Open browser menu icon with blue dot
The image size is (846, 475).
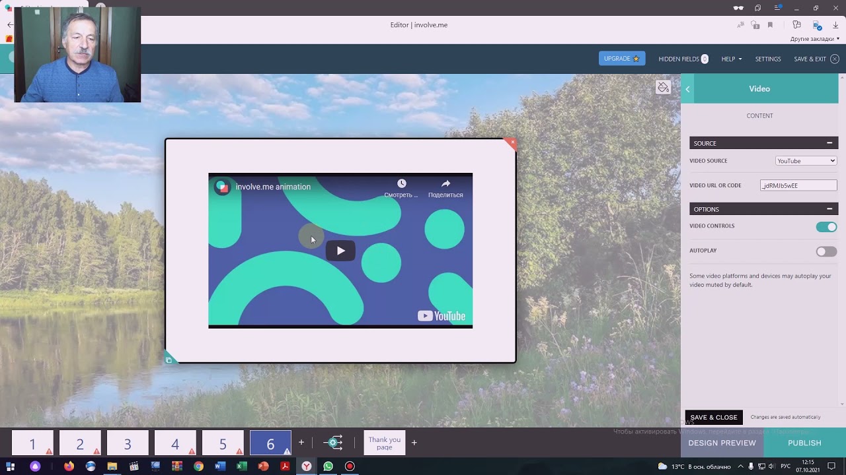pos(777,8)
